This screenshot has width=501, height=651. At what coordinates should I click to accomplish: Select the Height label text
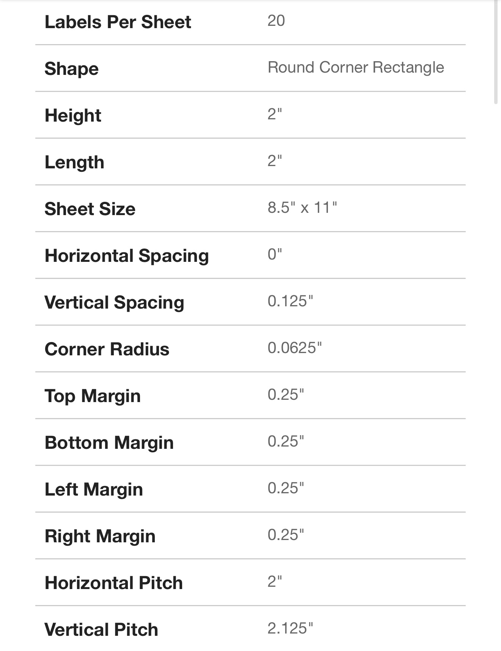click(x=73, y=116)
